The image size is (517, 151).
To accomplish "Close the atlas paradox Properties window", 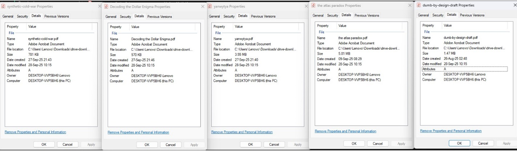I will click(x=410, y=5).
